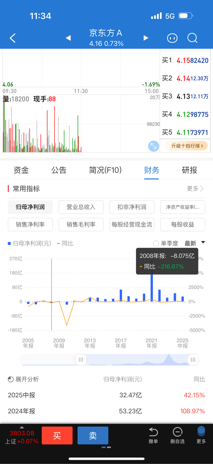Switch to 研报 tab
This screenshot has width=213, height=464.
pos(189,170)
